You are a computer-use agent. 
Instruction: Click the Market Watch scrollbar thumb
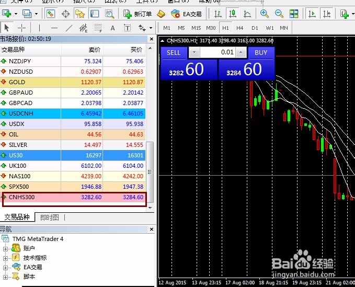pos(150,172)
